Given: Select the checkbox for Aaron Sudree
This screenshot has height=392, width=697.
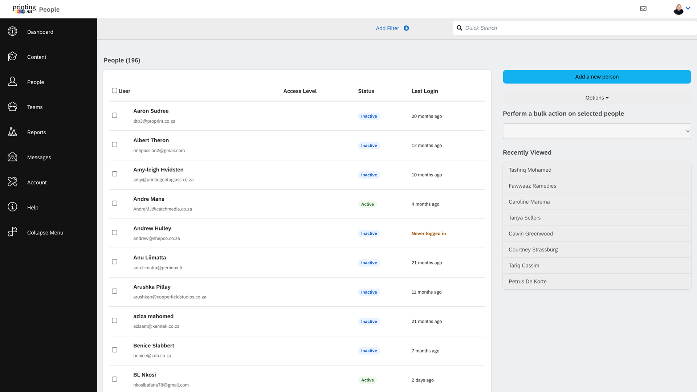Looking at the screenshot, I should pos(114,115).
